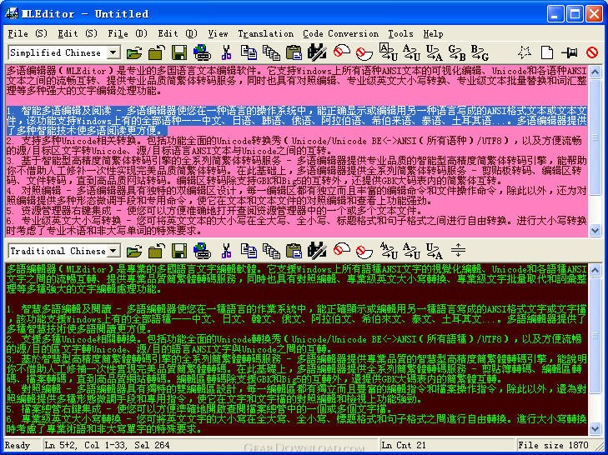Click the red stop icon in the top toolbar

tap(592, 52)
